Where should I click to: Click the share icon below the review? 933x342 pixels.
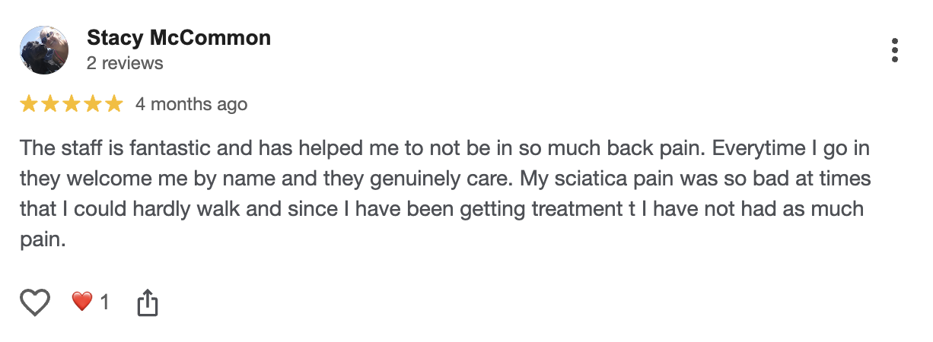tap(147, 303)
